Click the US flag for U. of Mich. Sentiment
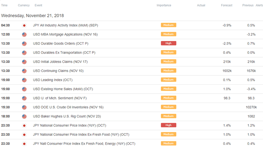Viewport: 263px width, 149px height. pos(24,98)
